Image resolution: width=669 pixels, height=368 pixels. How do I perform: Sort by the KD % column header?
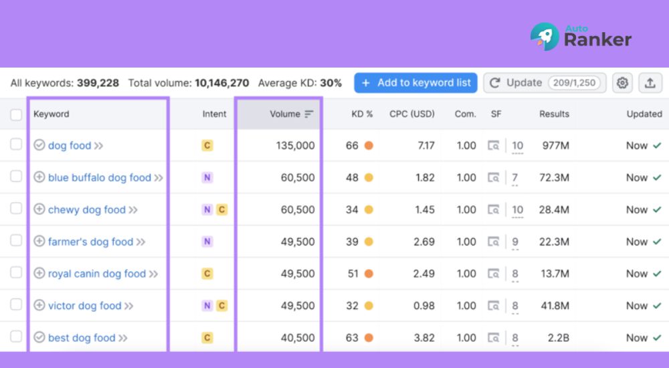coord(362,114)
